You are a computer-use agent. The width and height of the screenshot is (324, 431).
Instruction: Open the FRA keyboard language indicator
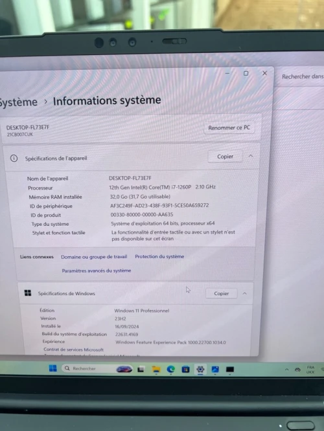tap(310, 370)
